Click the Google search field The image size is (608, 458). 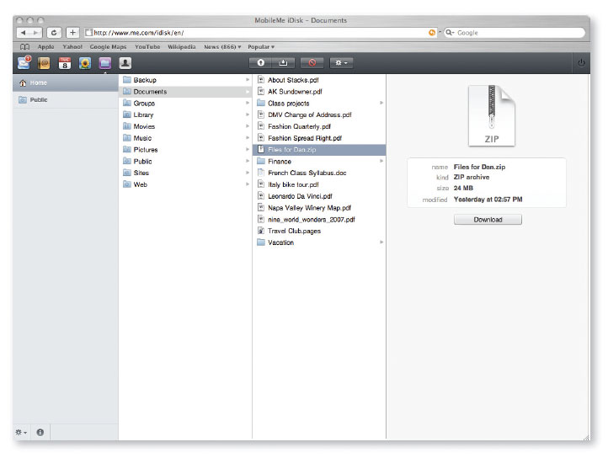pos(515,33)
